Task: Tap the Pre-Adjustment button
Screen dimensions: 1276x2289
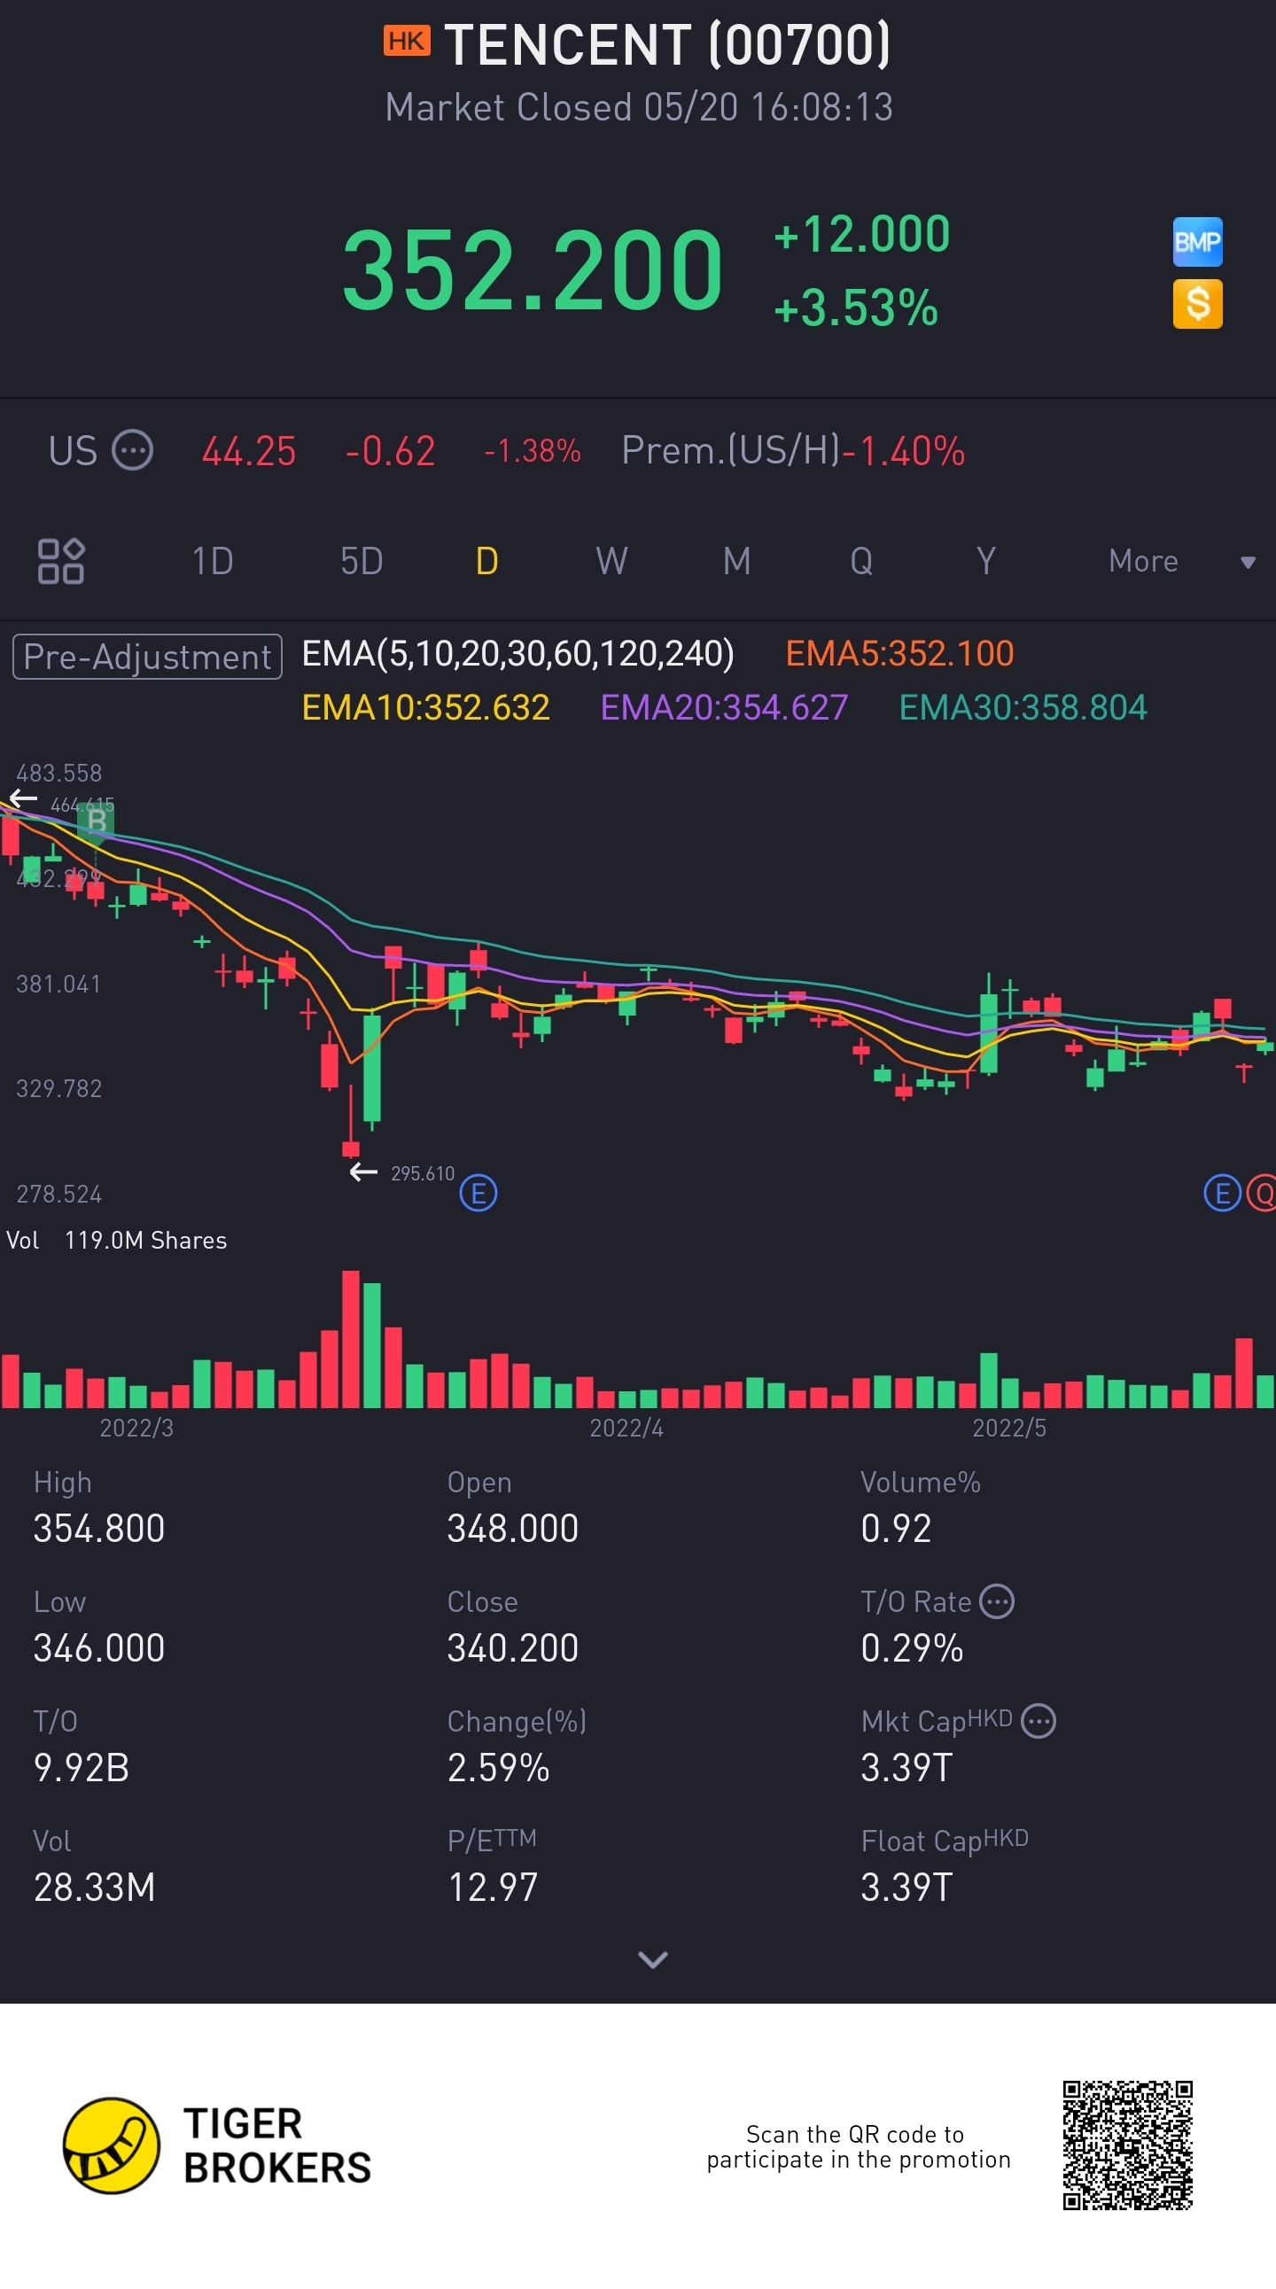Action: (147, 657)
